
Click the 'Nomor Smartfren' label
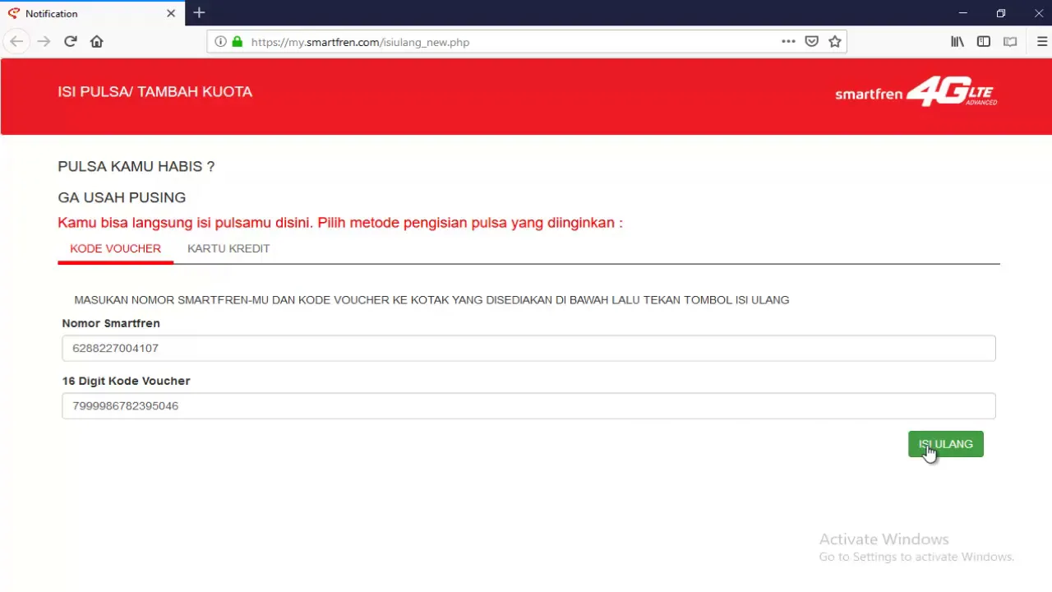click(111, 323)
